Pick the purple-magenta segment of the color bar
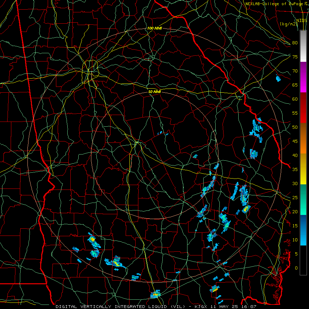Viewport: 309px width, 309px height. coord(303,77)
